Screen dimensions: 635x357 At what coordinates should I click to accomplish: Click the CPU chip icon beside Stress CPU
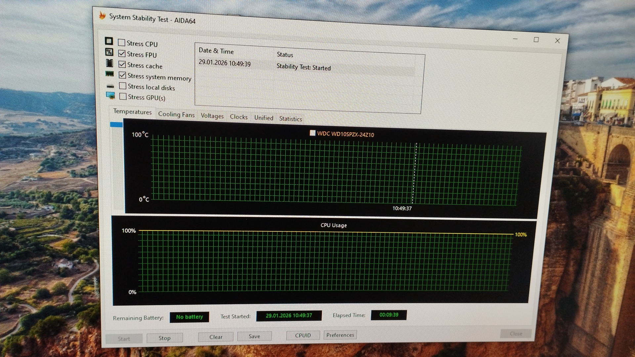click(109, 41)
